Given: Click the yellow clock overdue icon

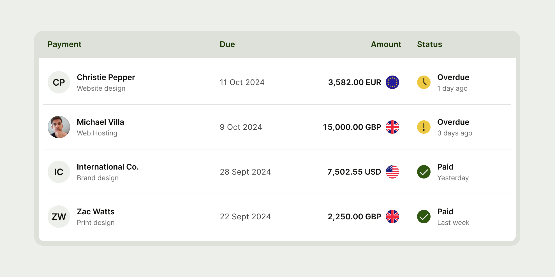Looking at the screenshot, I should 424,82.
